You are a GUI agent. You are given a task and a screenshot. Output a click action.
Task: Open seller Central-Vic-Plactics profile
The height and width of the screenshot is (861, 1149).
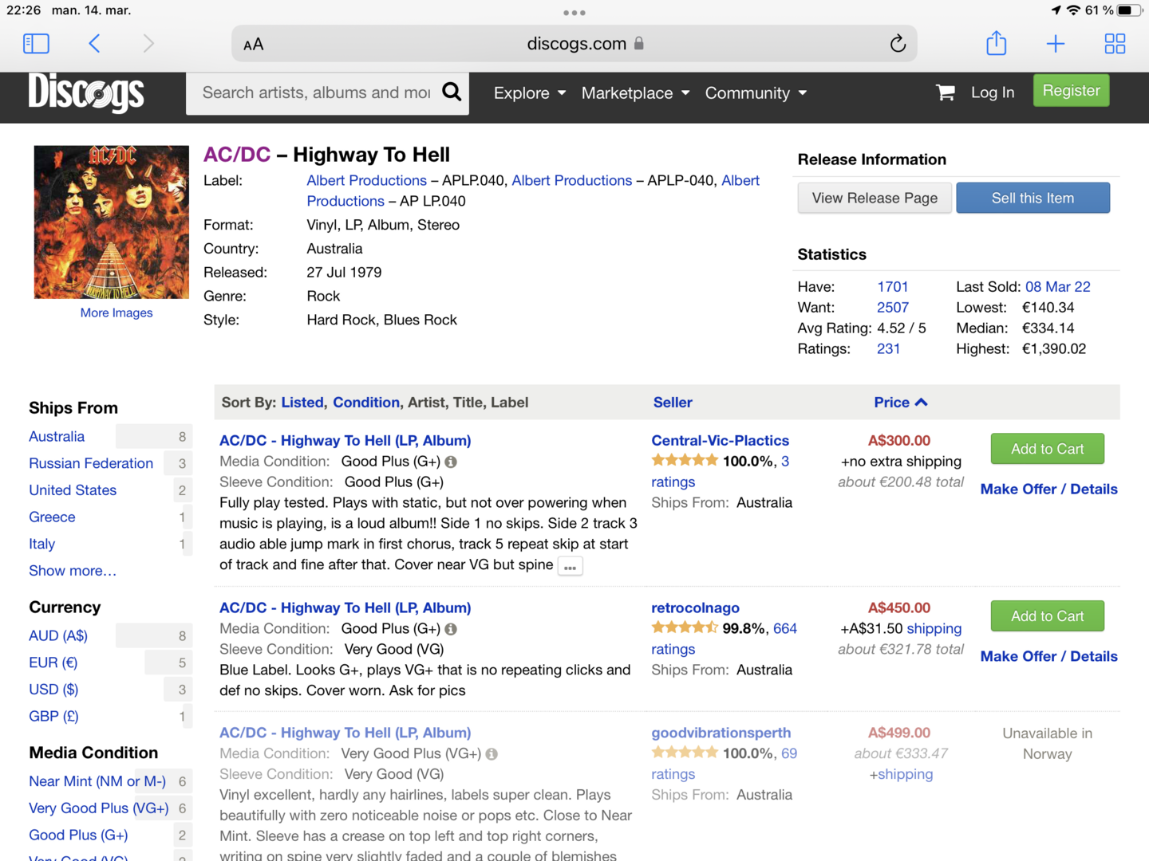point(720,441)
